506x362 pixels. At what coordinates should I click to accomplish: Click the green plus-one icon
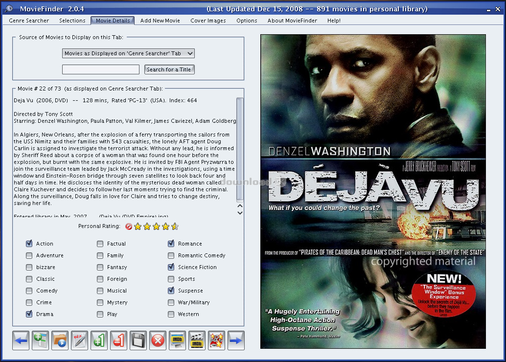click(99, 340)
